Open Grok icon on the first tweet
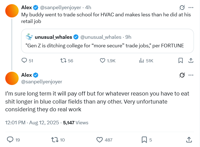Screen dimensions: 200x147 182,8
